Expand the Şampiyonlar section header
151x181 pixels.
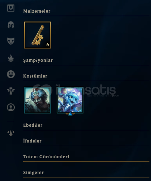(x=38, y=60)
